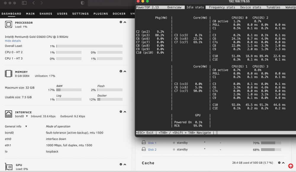The image size is (296, 172).
Task: Click Disk 2 drive icon
Action: click(144, 149)
